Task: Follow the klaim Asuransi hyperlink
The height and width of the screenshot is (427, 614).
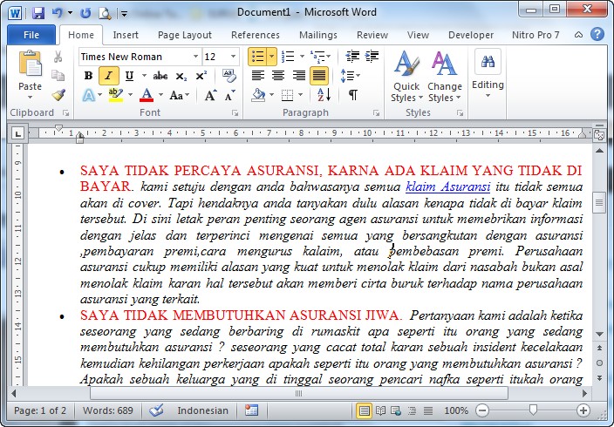Action: (447, 186)
